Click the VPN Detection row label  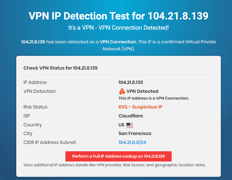40,91
